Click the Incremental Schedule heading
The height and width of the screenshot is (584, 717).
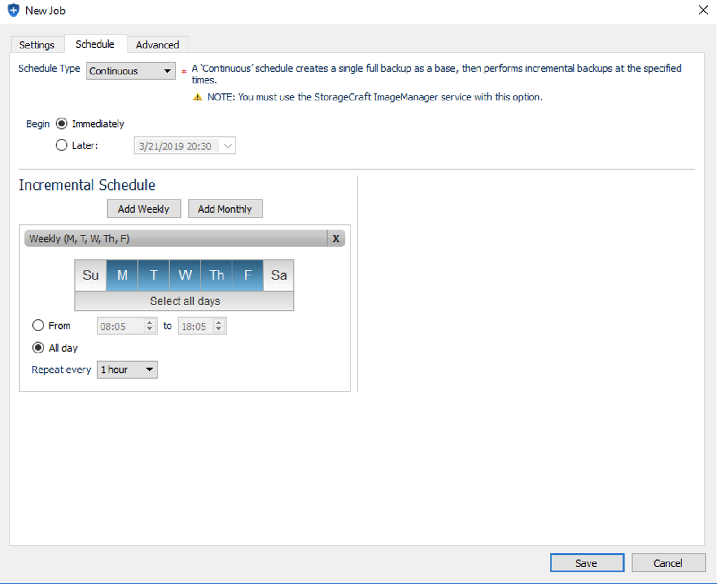point(87,185)
